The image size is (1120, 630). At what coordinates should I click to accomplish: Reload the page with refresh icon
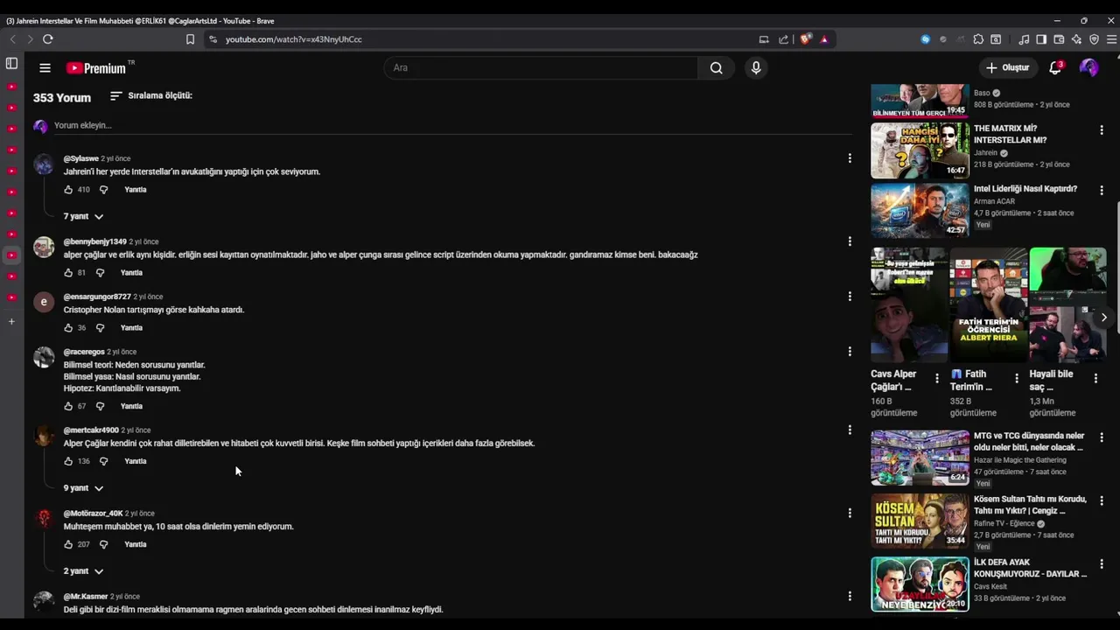point(48,39)
